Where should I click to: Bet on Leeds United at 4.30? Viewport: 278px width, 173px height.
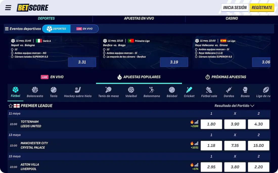tap(259, 124)
